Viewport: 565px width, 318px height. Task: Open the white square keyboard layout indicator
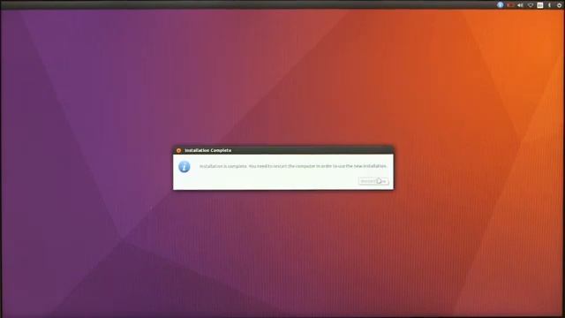click(x=539, y=5)
